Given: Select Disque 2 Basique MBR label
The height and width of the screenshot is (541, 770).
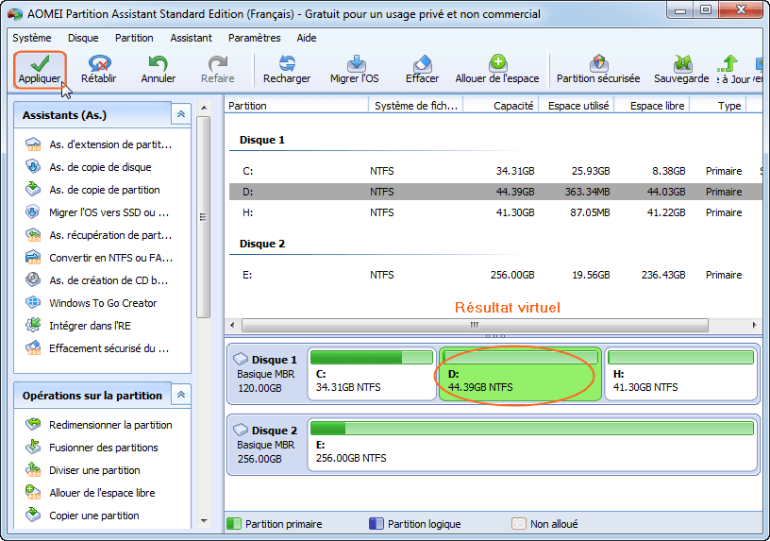Looking at the screenshot, I should (x=267, y=445).
